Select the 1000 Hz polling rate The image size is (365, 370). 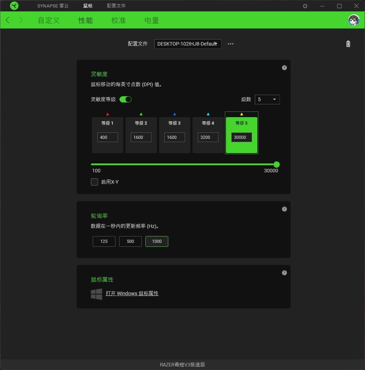pos(157,241)
